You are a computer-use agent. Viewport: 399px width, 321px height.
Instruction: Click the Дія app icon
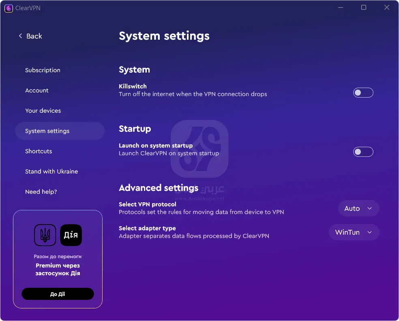point(71,235)
